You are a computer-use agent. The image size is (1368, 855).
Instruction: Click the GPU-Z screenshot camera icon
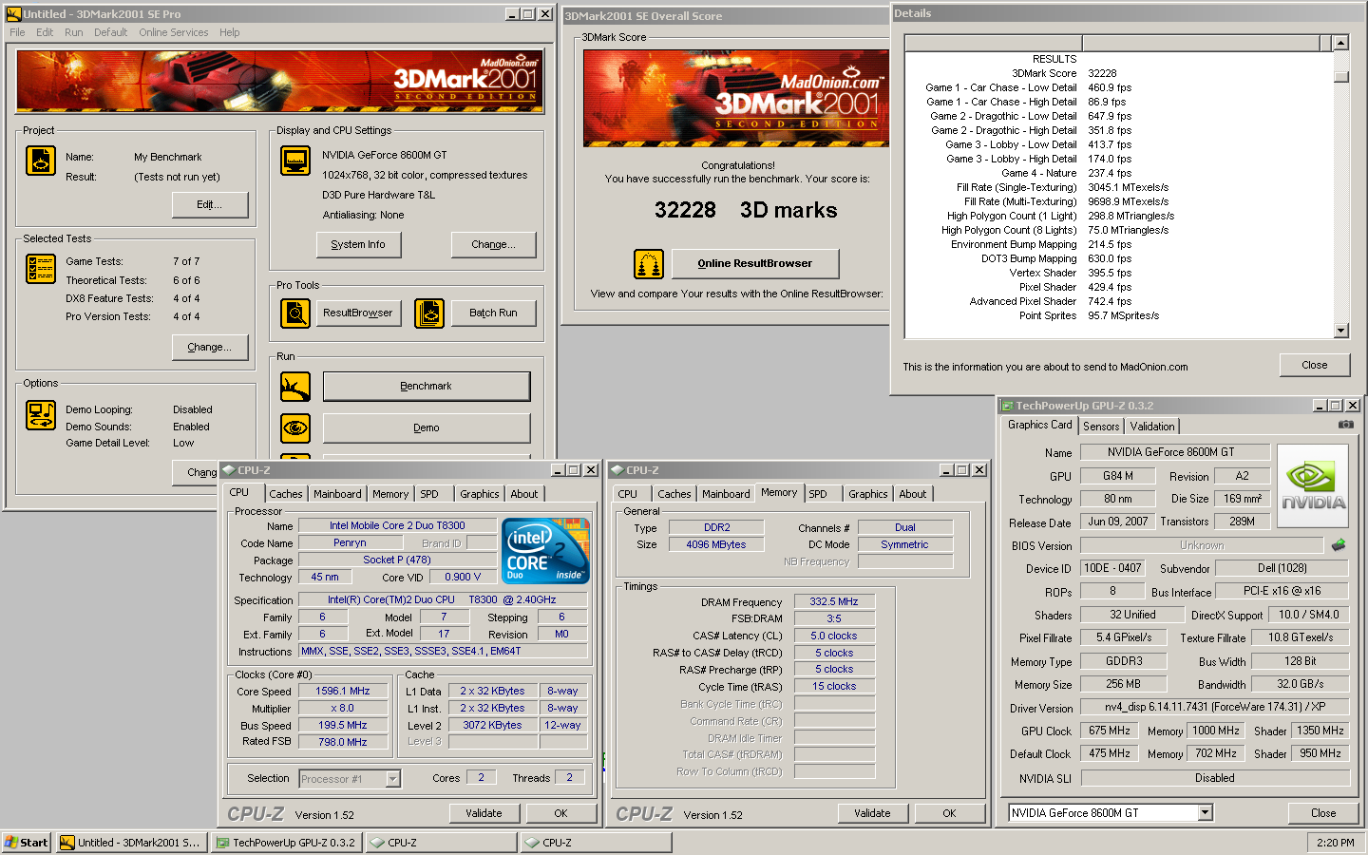click(x=1346, y=425)
